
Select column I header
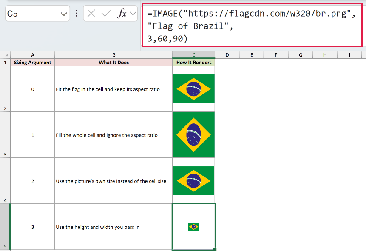click(x=349, y=55)
